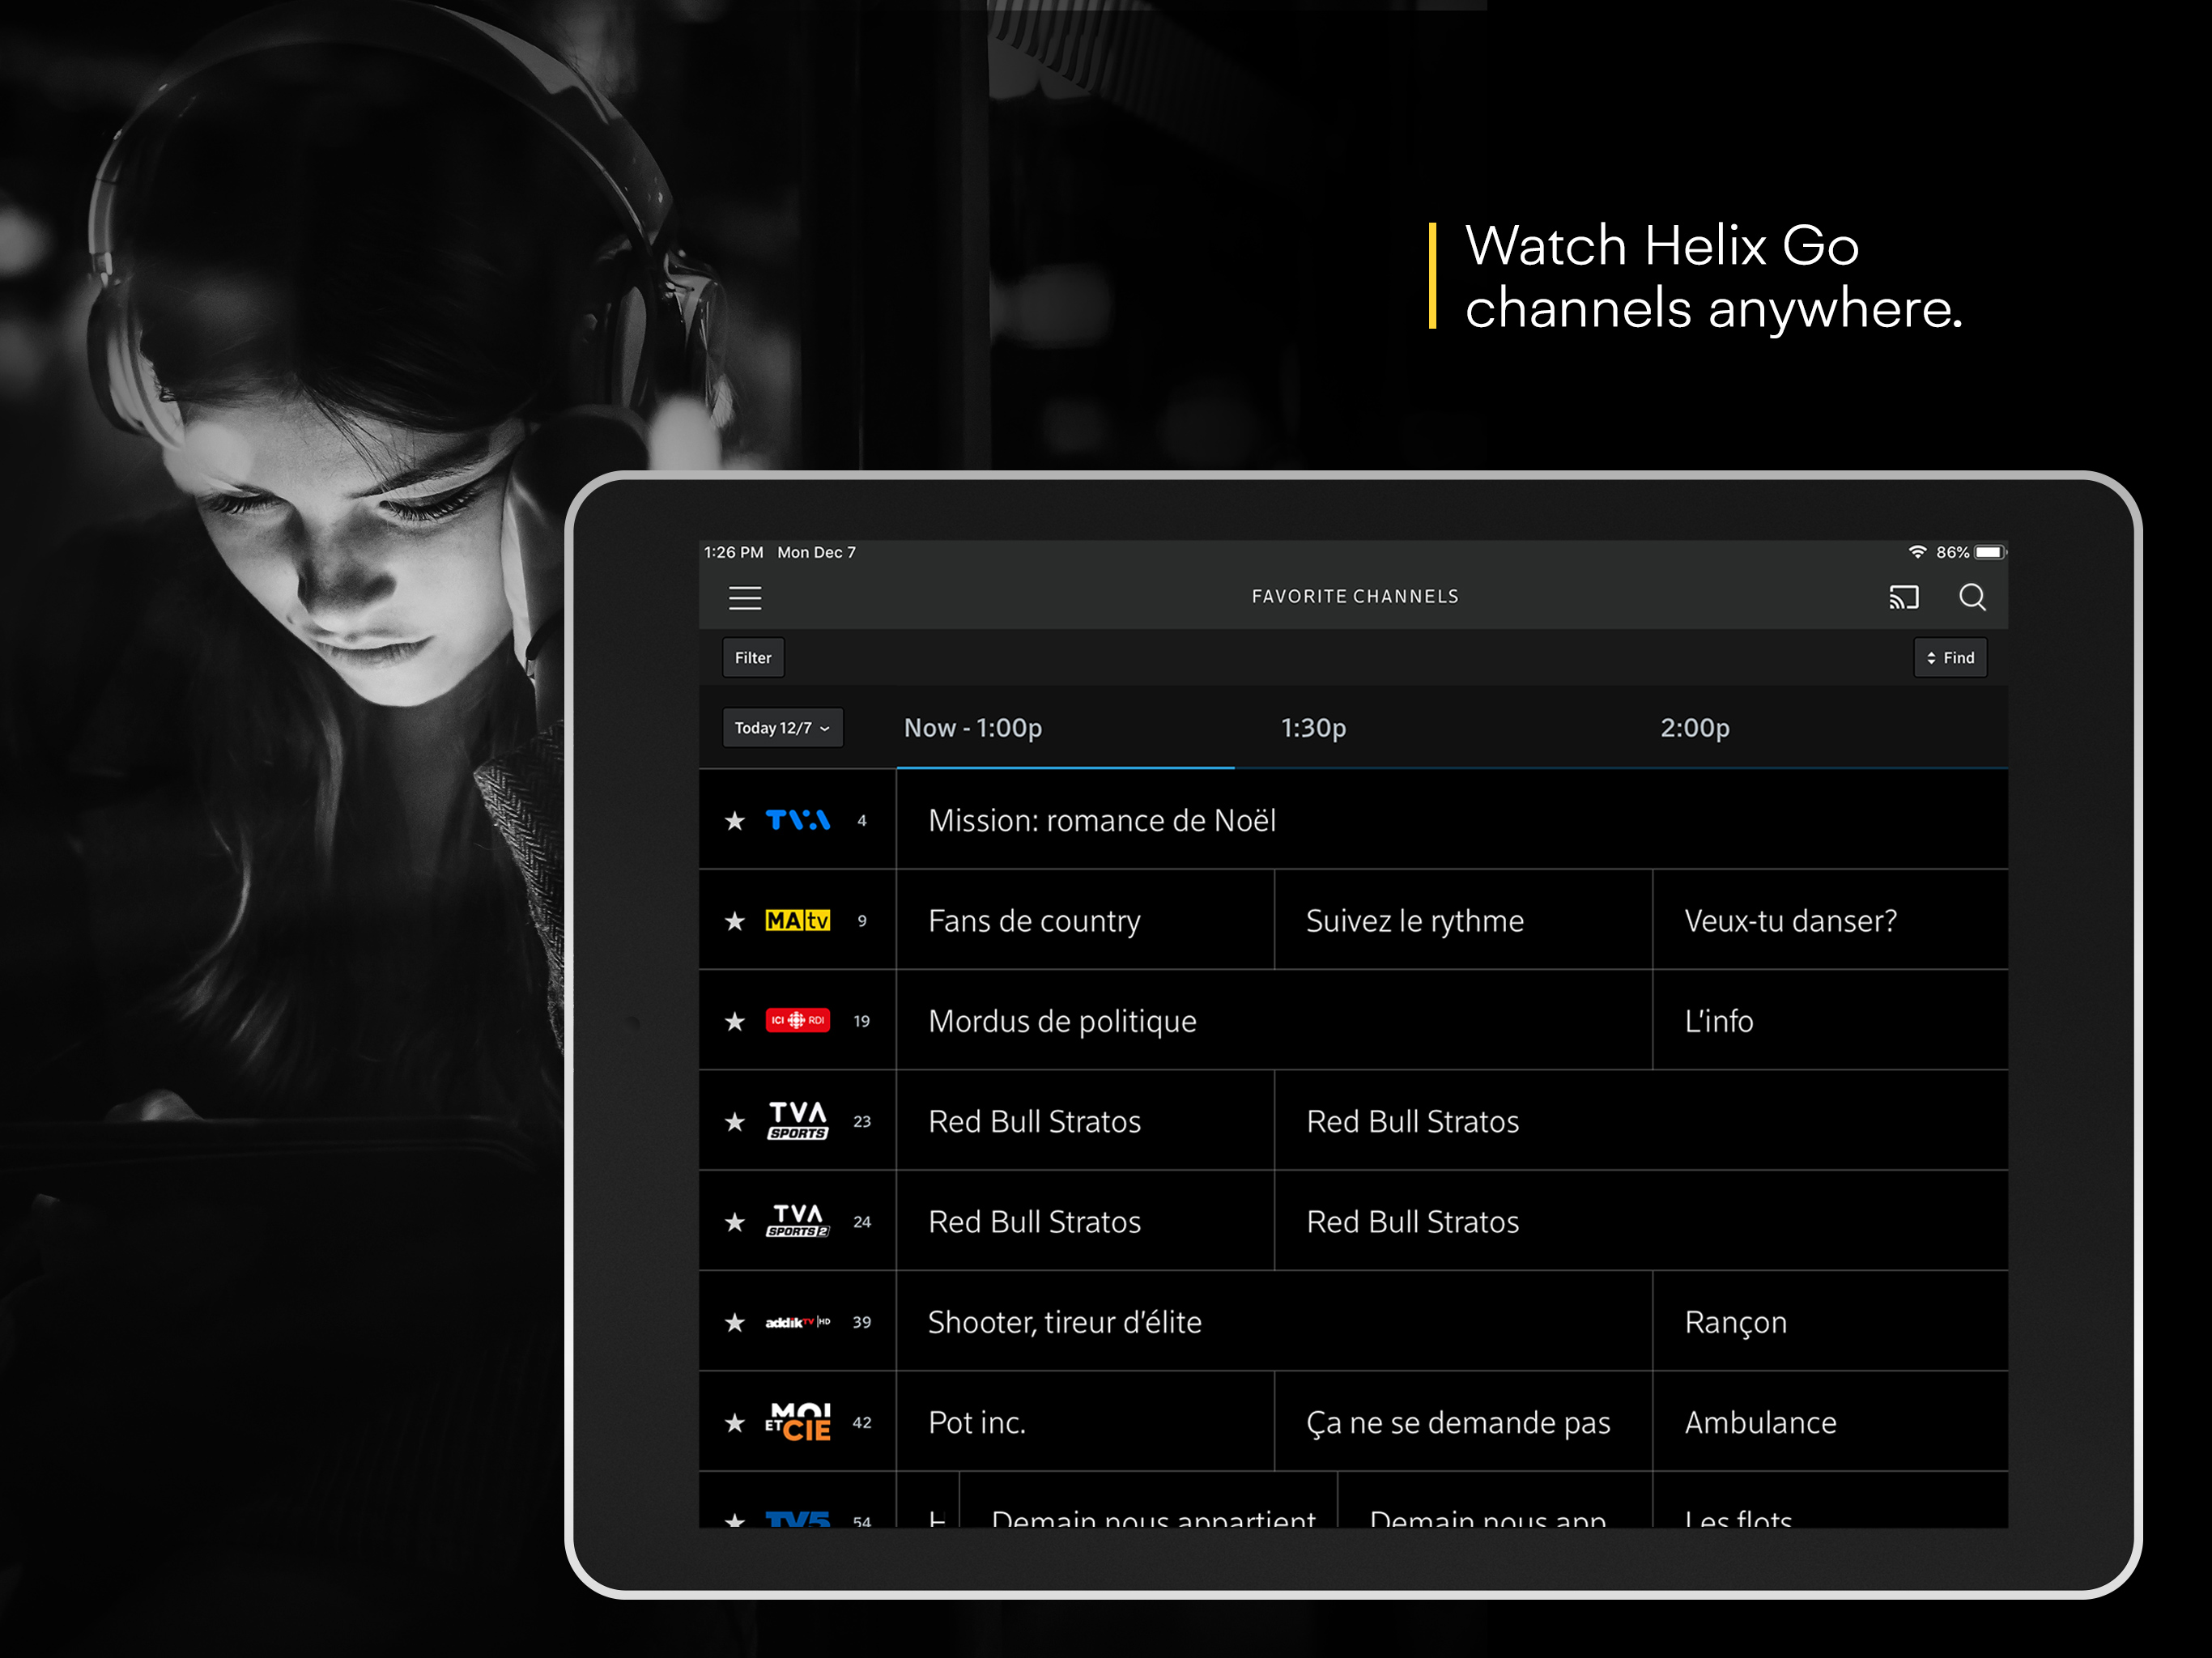Toggle favorite star for TVA Sports 2 channel 24
This screenshot has height=1658, width=2212.
(735, 1222)
